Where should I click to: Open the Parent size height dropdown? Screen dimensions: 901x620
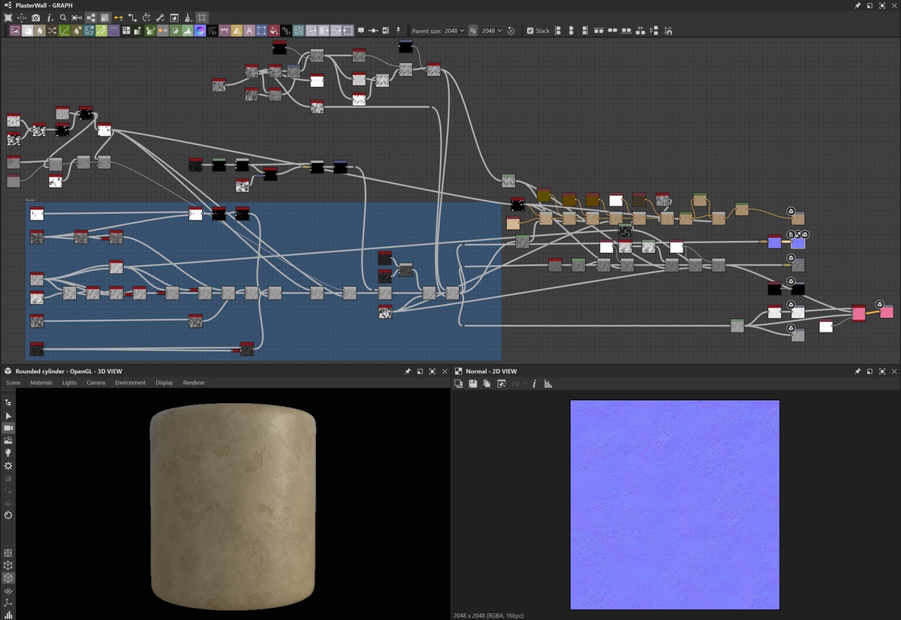coord(492,31)
